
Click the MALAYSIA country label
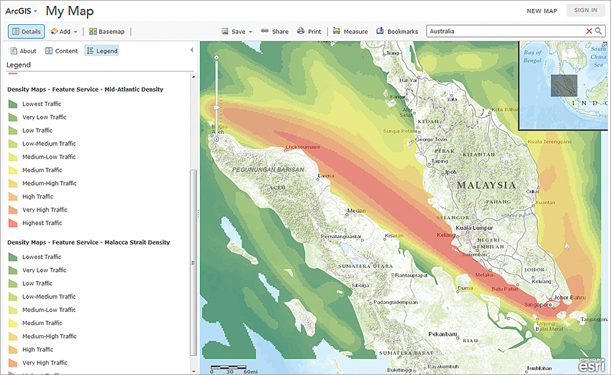coord(486,185)
